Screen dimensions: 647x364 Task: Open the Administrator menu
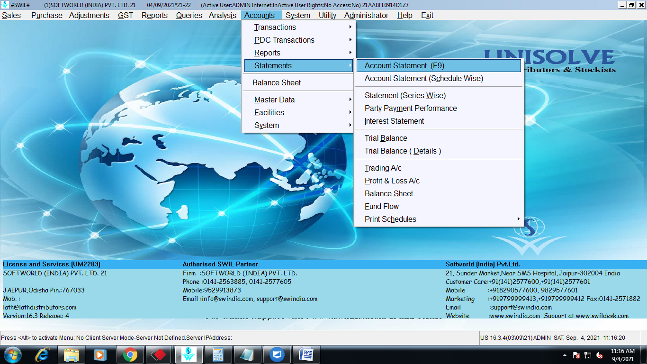[366, 15]
